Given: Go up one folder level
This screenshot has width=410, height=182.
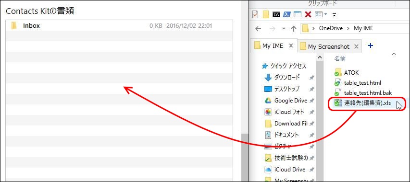Looking at the screenshot, I should point(294,29).
